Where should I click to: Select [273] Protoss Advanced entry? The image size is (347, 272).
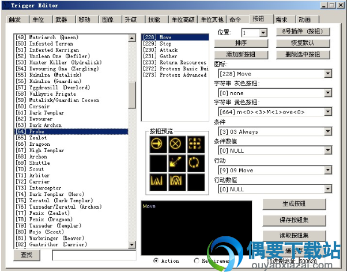[175, 75]
